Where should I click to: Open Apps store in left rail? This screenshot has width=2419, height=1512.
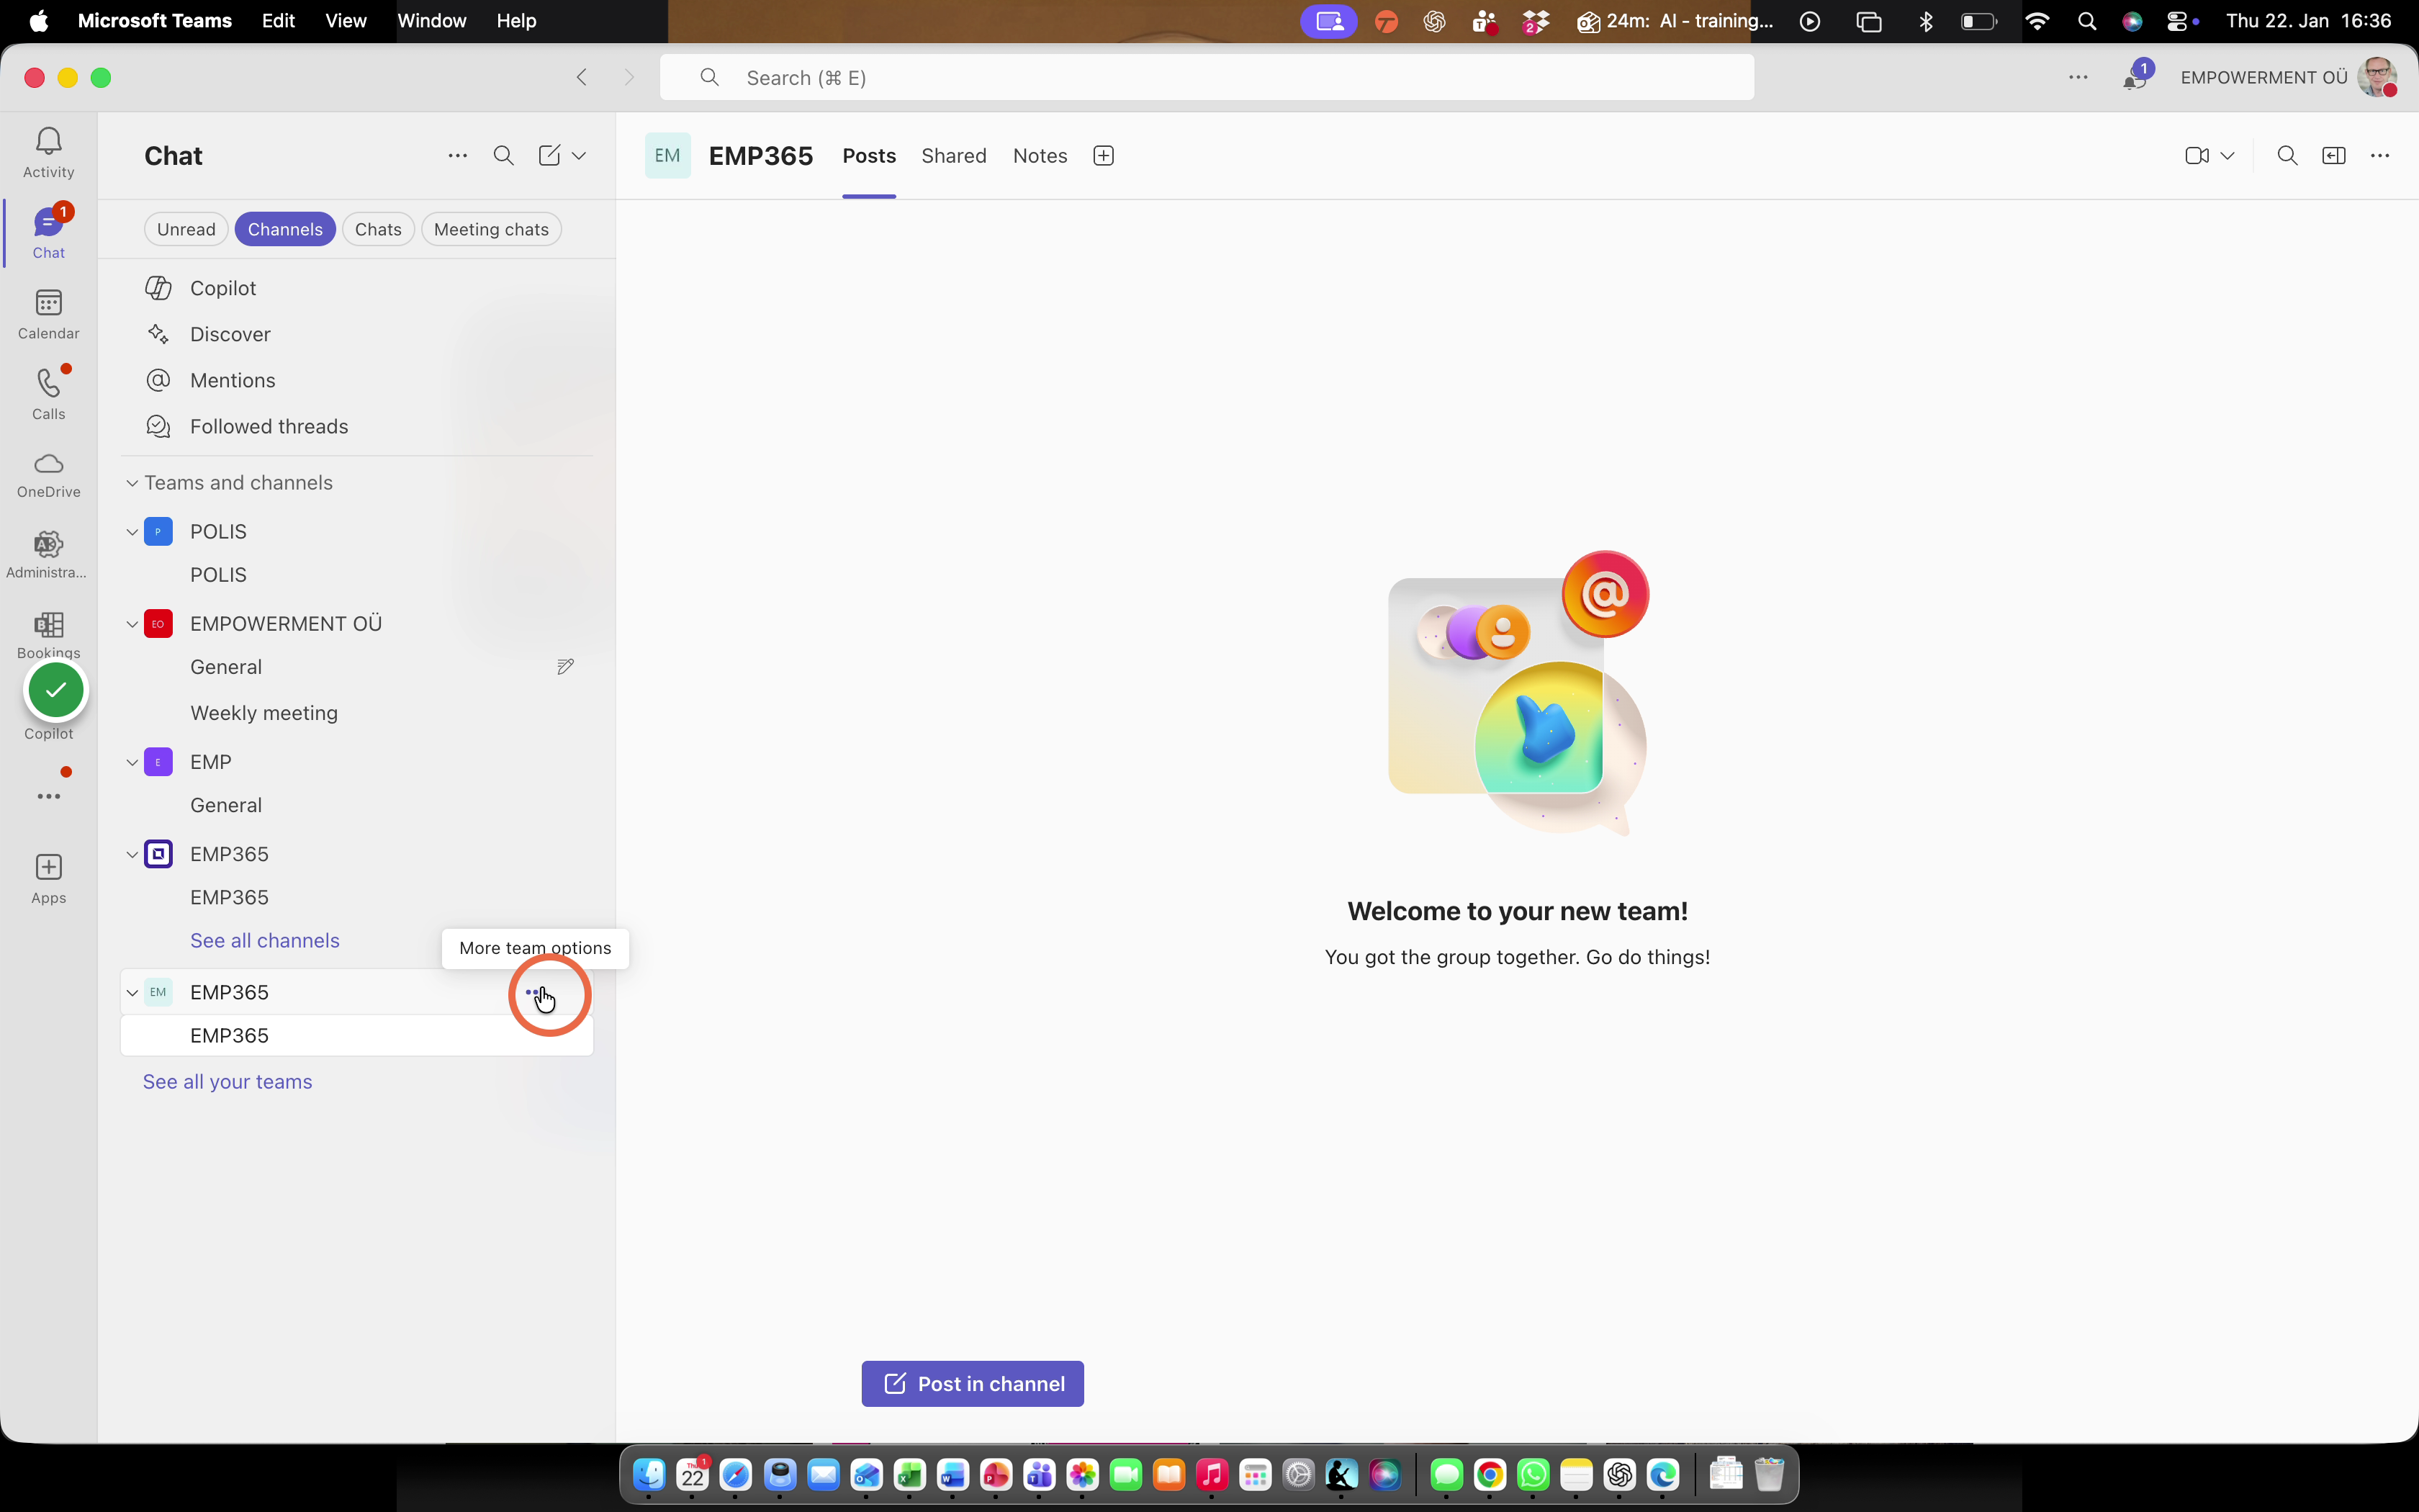click(48, 879)
